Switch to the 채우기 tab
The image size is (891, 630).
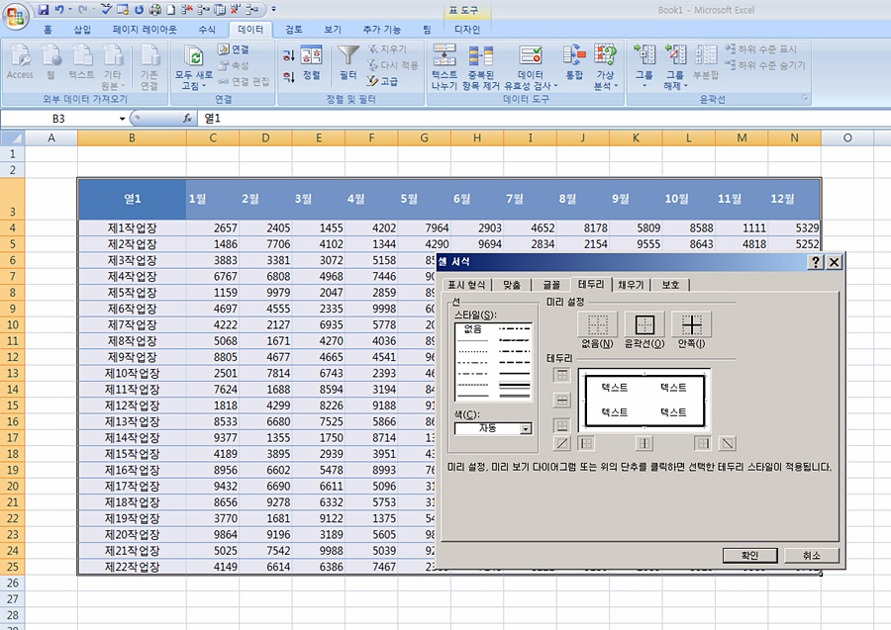[x=630, y=285]
